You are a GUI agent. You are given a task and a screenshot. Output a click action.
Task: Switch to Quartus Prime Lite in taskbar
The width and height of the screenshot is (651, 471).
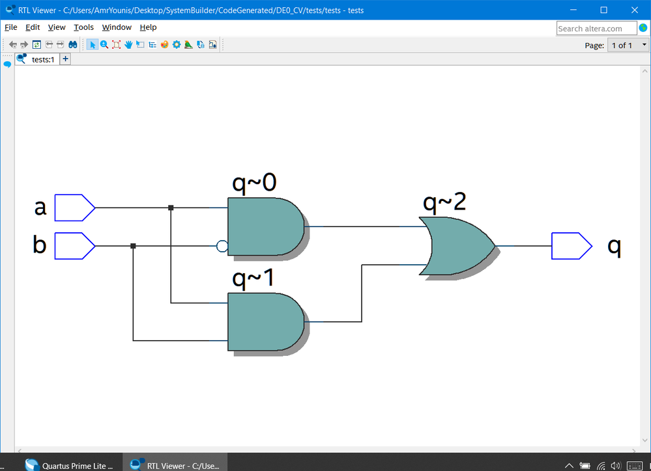click(x=69, y=465)
